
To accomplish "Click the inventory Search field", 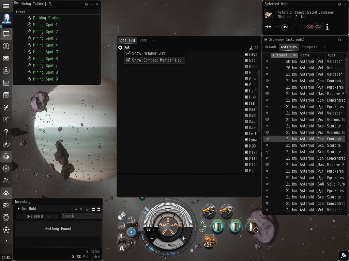I will [81, 216].
